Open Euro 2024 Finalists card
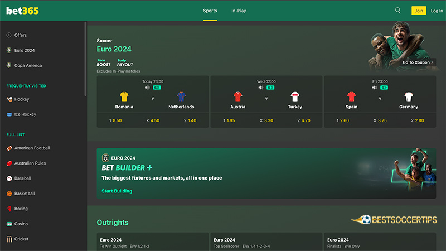Image resolution: width=446 pixels, height=251 pixels. click(x=380, y=242)
